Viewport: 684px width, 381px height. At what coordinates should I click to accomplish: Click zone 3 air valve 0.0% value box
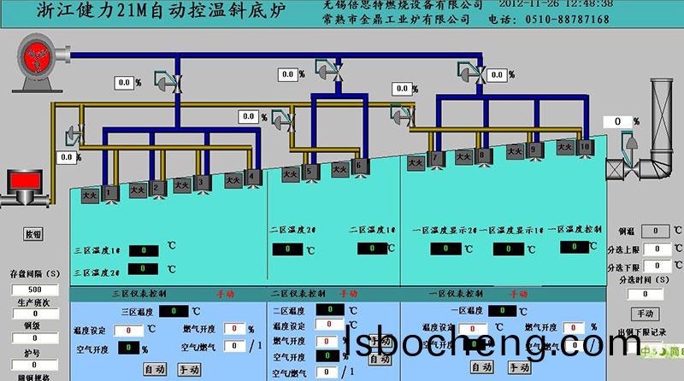coord(124,82)
